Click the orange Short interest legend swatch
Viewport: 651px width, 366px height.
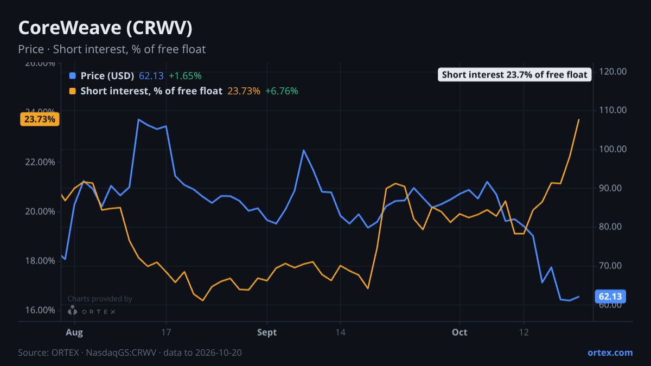coord(73,91)
